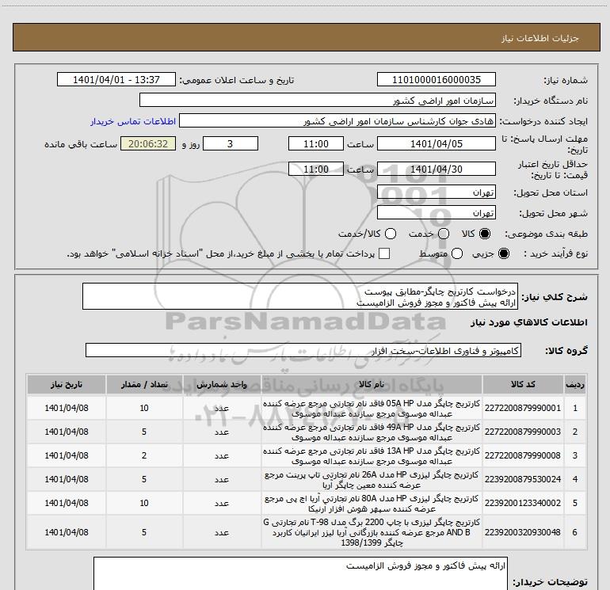Click the request creator name field
This screenshot has height=590, width=610.
(x=337, y=121)
